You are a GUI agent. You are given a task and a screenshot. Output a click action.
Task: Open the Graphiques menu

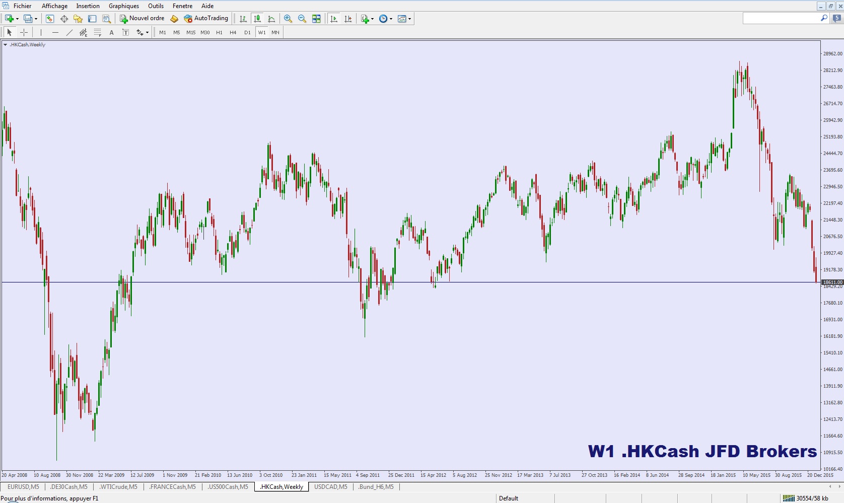(x=123, y=6)
